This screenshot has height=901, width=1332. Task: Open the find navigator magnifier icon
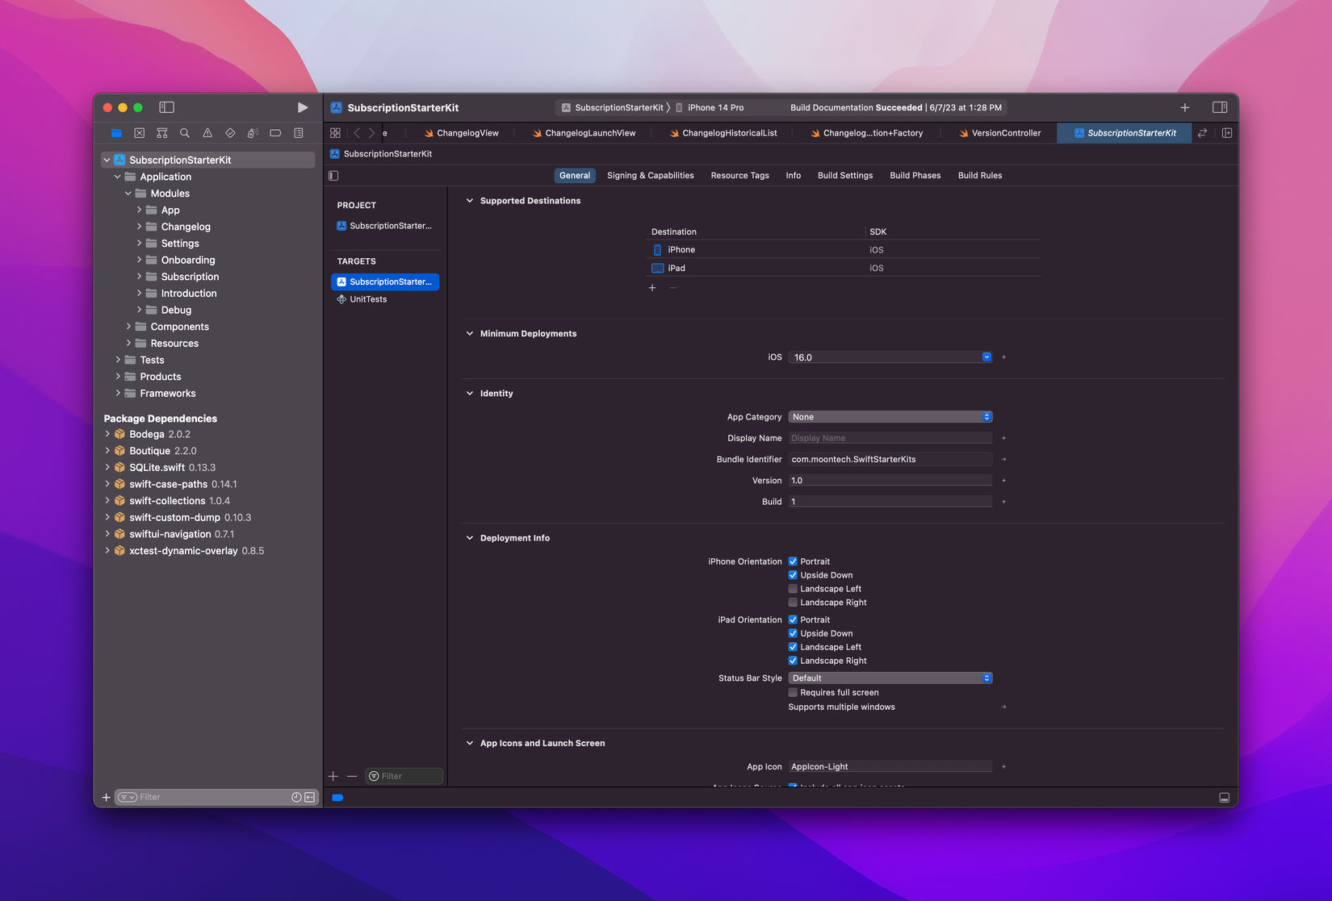pos(185,133)
